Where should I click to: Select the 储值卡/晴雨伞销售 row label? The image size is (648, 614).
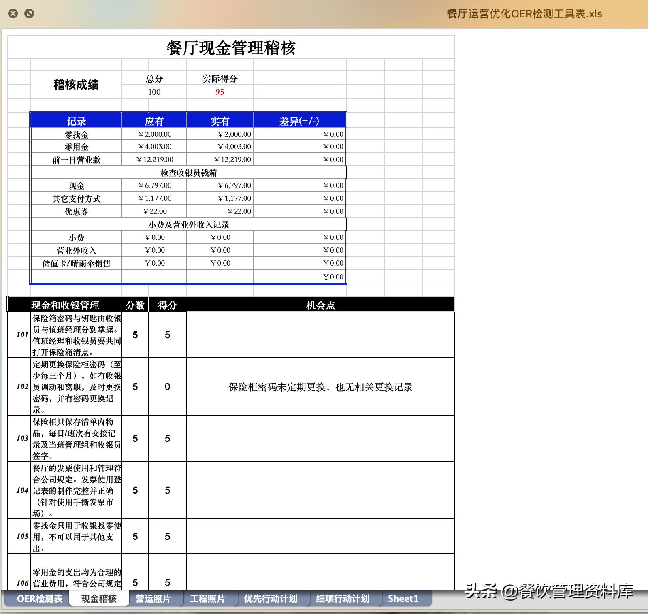pos(77,263)
